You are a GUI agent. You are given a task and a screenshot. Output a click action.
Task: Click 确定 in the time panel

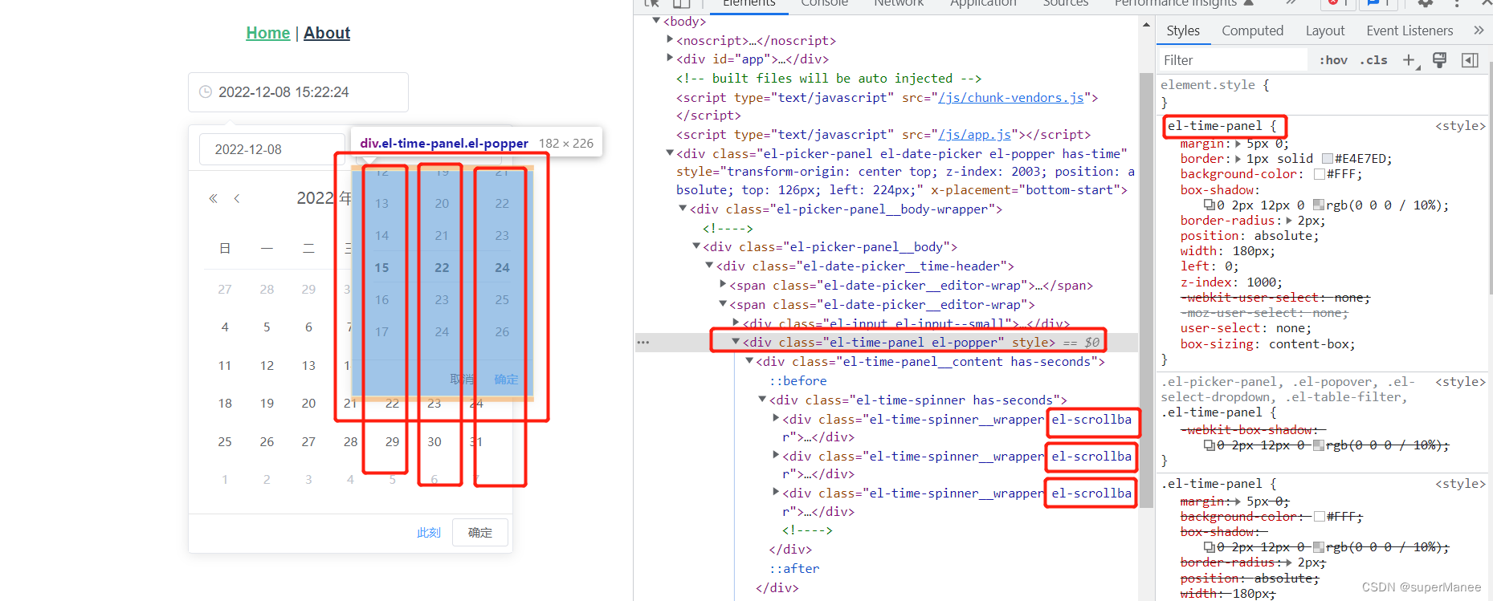tap(506, 380)
